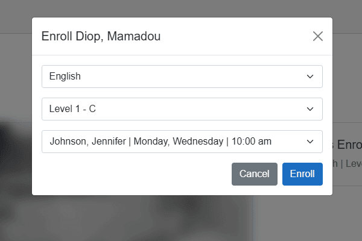This screenshot has height=241, width=362.
Task: Click the 'Johnson, Jennifer' teacher name
Action: pos(87,142)
